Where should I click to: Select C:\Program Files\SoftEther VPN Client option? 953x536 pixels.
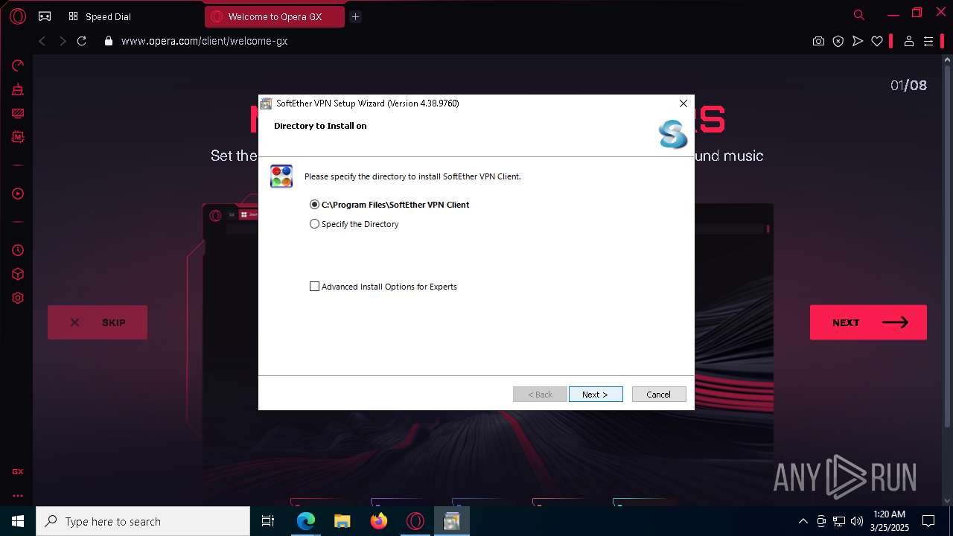coord(390,205)
